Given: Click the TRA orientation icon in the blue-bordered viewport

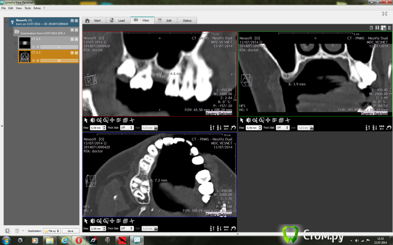Looking at the screenshot, I should point(212,228).
